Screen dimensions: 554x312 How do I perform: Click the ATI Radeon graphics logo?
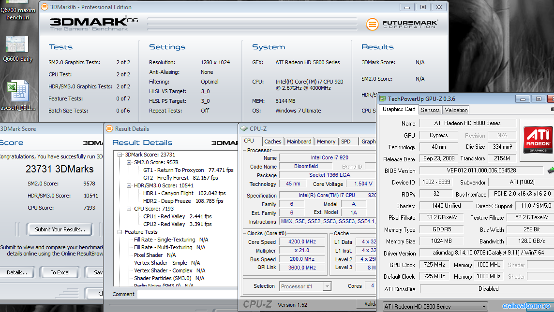point(538,141)
